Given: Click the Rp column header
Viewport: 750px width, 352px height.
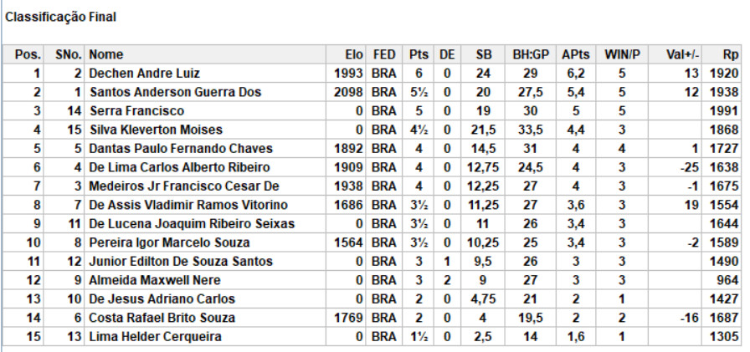Looking at the screenshot, I should 730,54.
